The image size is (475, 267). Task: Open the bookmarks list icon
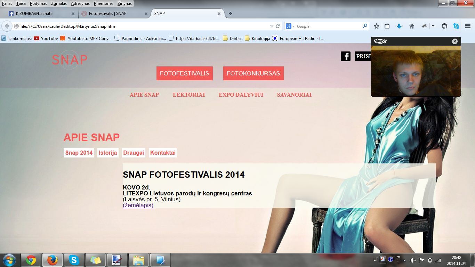click(387, 26)
